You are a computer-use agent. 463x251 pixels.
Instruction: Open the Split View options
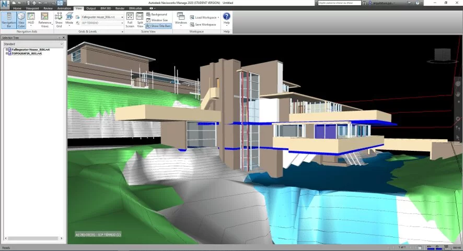[140, 20]
